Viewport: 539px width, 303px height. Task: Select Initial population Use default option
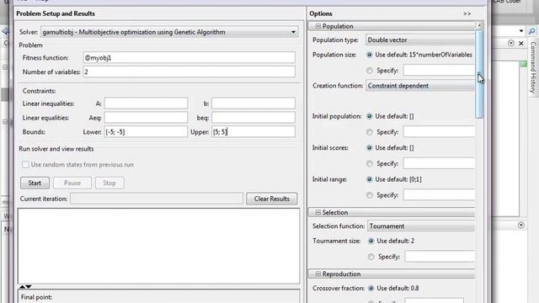[370, 116]
